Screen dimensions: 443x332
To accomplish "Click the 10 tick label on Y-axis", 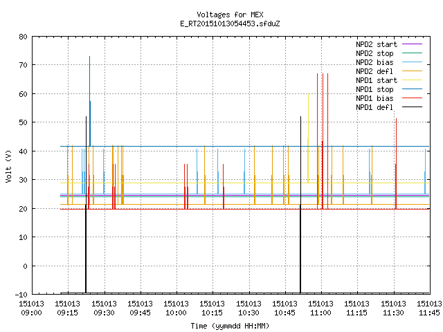I will (x=24, y=237).
